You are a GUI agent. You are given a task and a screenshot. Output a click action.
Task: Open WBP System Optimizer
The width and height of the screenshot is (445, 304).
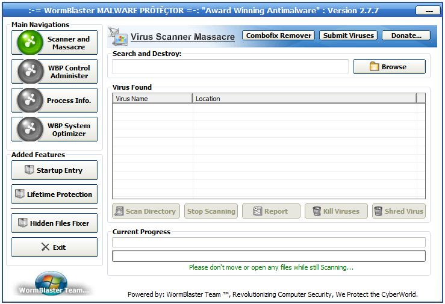pyautogui.click(x=54, y=129)
